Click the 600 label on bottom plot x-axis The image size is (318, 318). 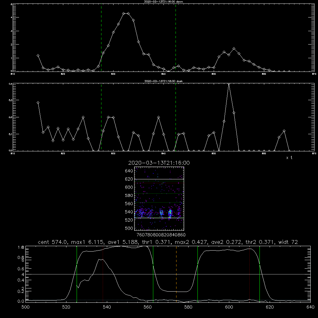pyautogui.click(x=229, y=307)
